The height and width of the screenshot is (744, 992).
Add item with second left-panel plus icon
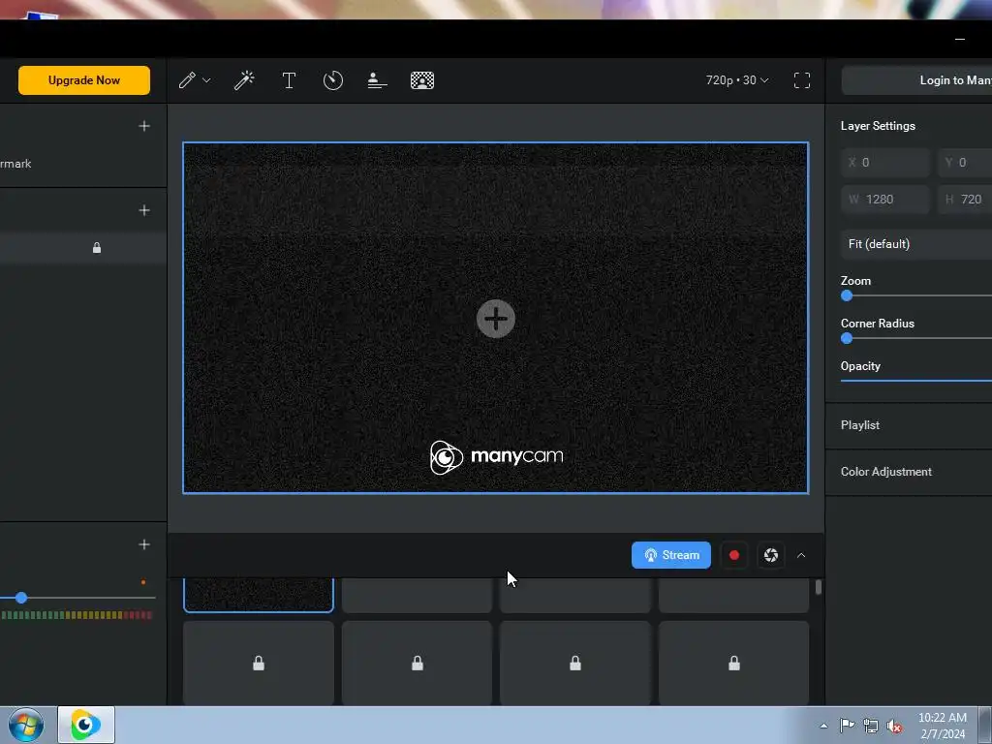pos(144,210)
